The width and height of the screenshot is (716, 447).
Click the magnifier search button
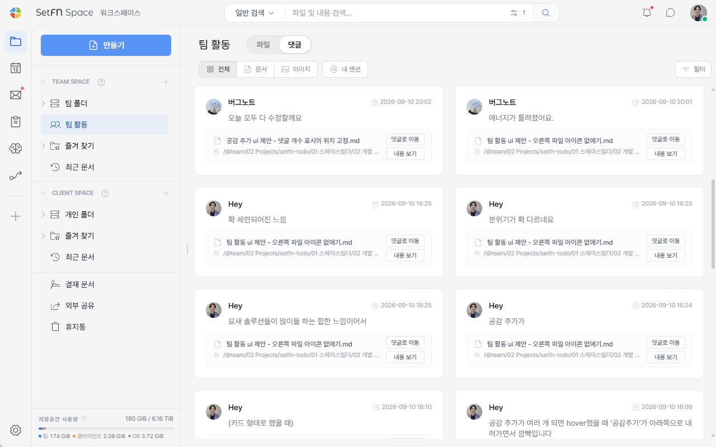click(x=546, y=13)
